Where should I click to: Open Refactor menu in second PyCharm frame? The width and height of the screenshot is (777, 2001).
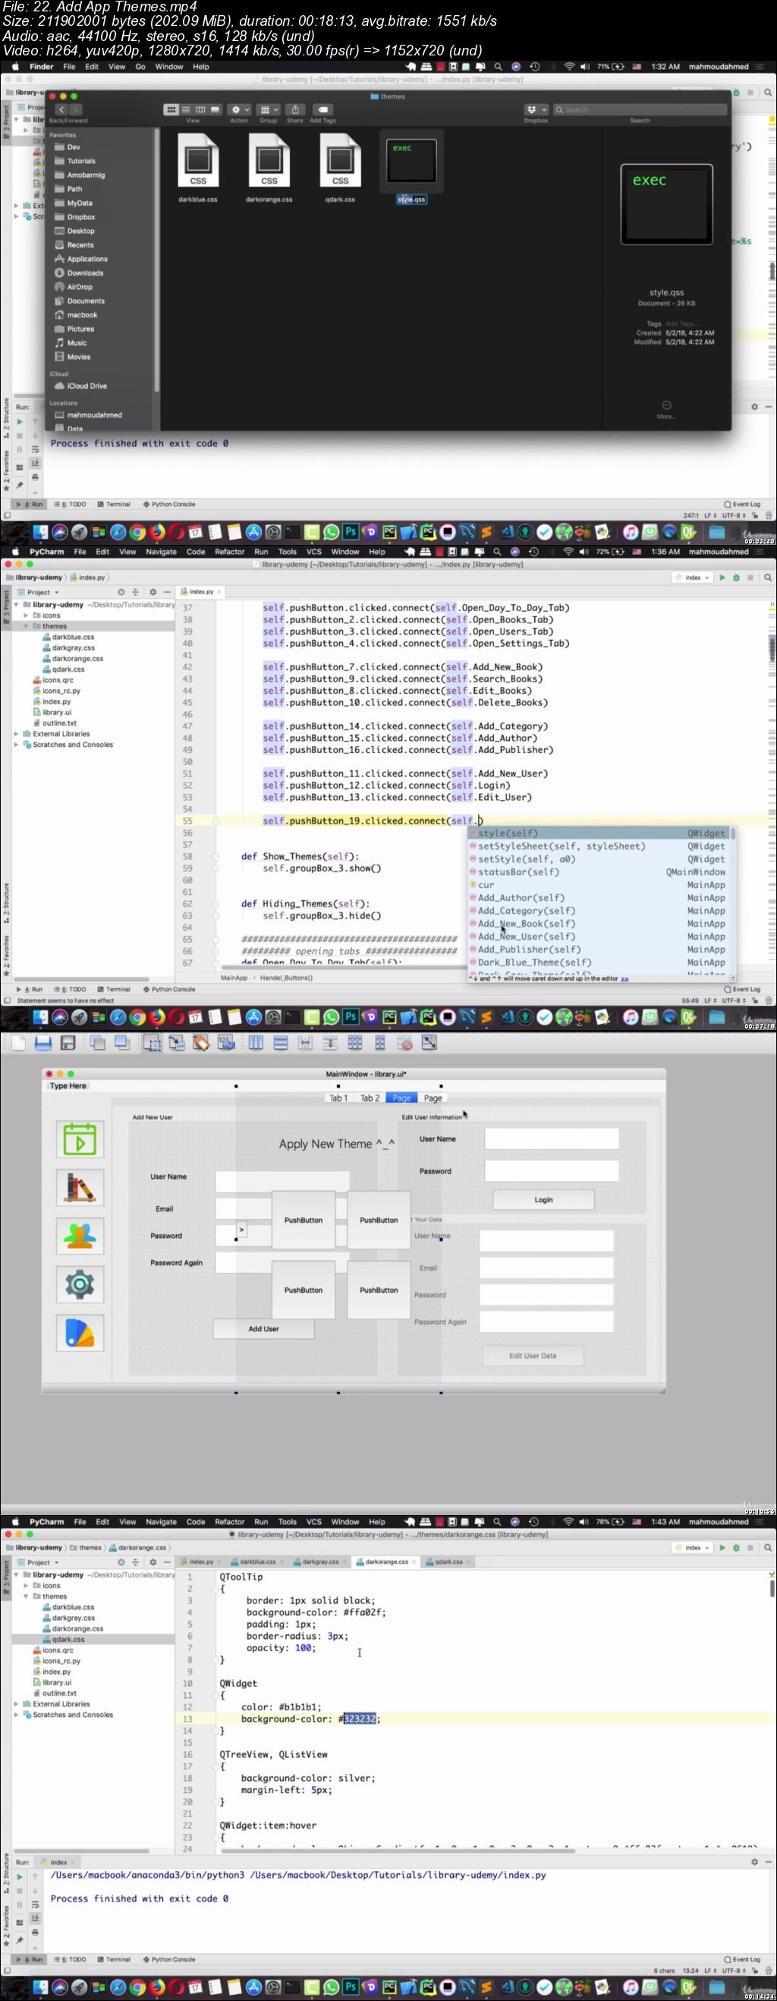pos(230,552)
